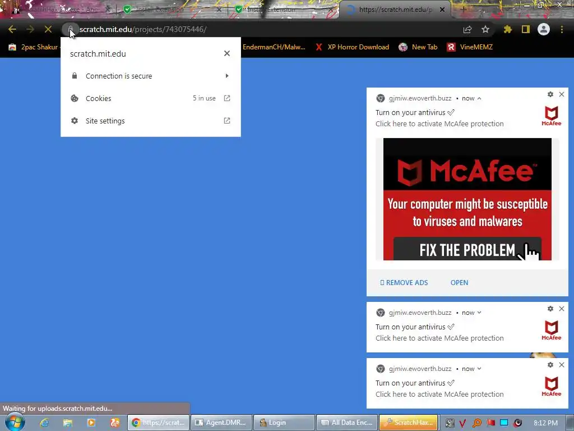Close the site information popup
Screen dimensions: 574x431
[227, 53]
